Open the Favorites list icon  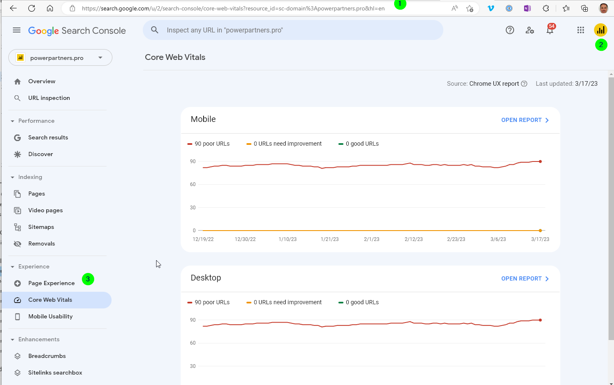[566, 8]
